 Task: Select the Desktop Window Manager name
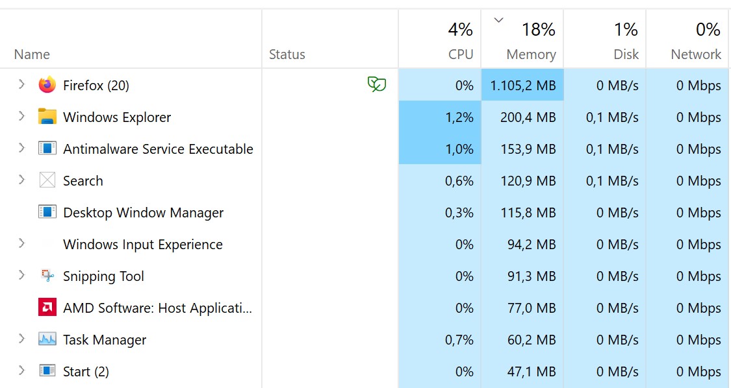[x=143, y=213]
